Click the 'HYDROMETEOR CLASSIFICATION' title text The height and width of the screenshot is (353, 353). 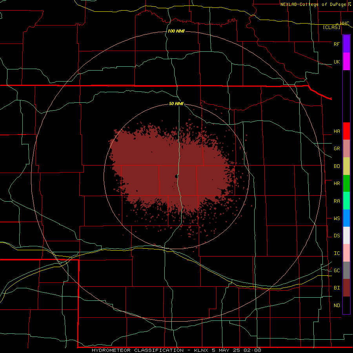(x=138, y=350)
